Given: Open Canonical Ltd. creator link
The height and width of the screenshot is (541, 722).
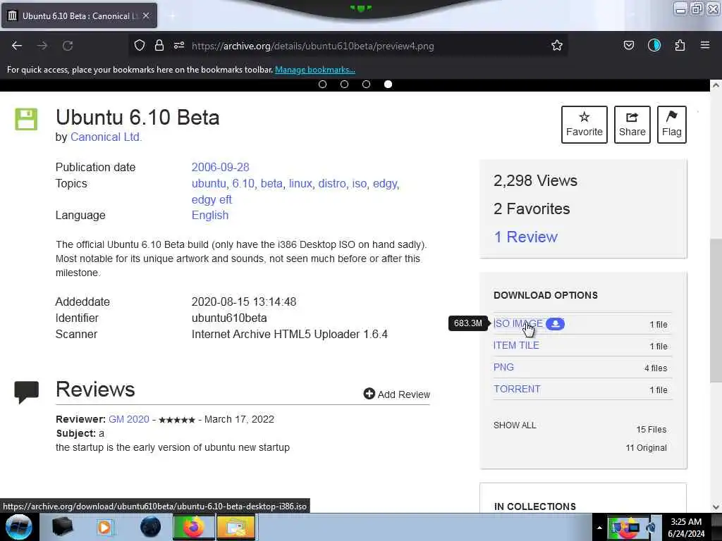Looking at the screenshot, I should pos(106,137).
